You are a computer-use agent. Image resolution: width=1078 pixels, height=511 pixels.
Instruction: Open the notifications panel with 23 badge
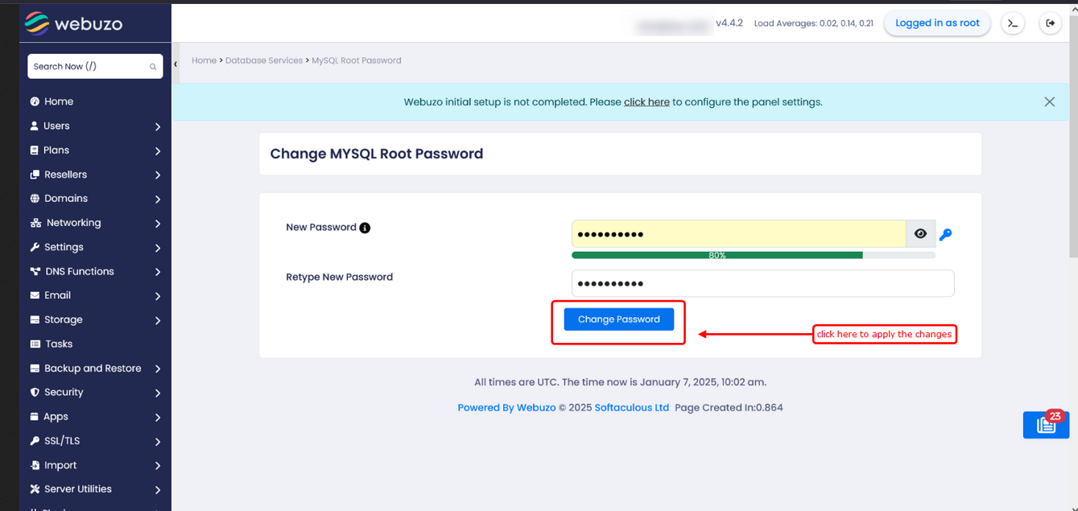[1046, 425]
